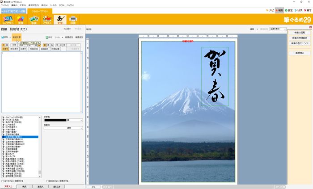
Task: Click the ナビ (Navi) icon
Action: click(x=270, y=10)
